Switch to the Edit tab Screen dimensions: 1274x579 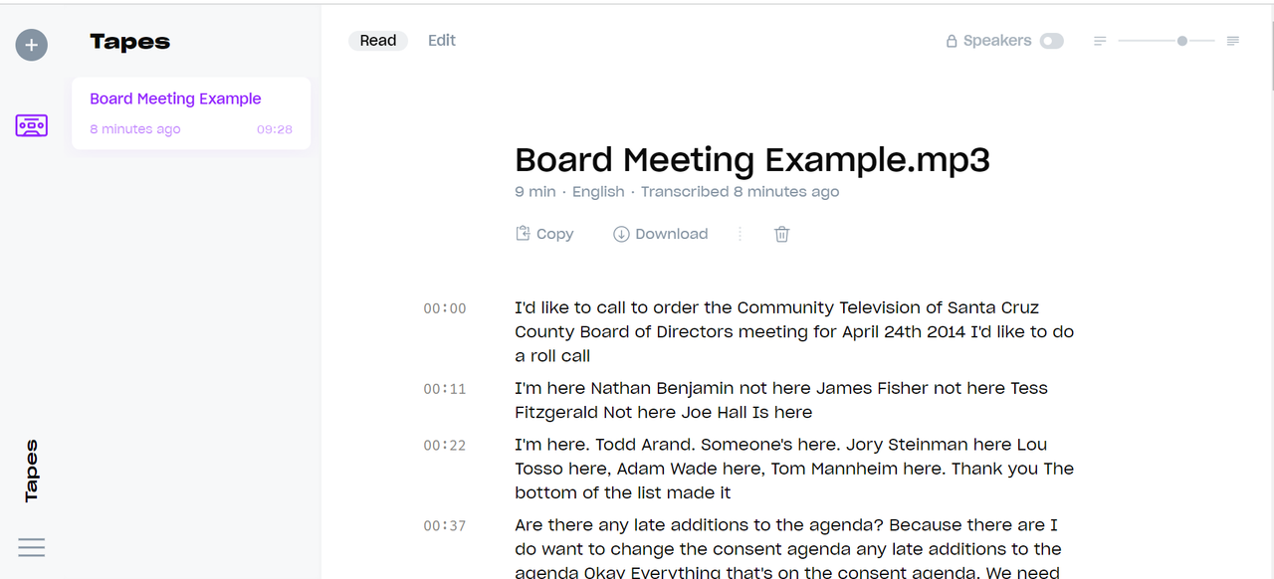[442, 41]
